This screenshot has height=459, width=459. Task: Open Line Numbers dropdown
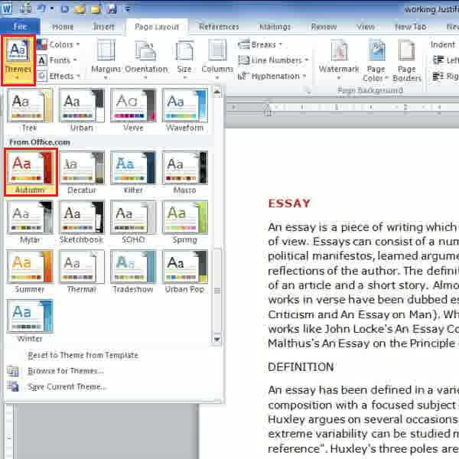[273, 60]
